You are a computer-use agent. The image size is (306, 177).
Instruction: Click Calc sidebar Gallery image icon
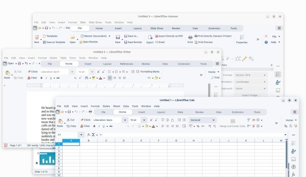293,159
